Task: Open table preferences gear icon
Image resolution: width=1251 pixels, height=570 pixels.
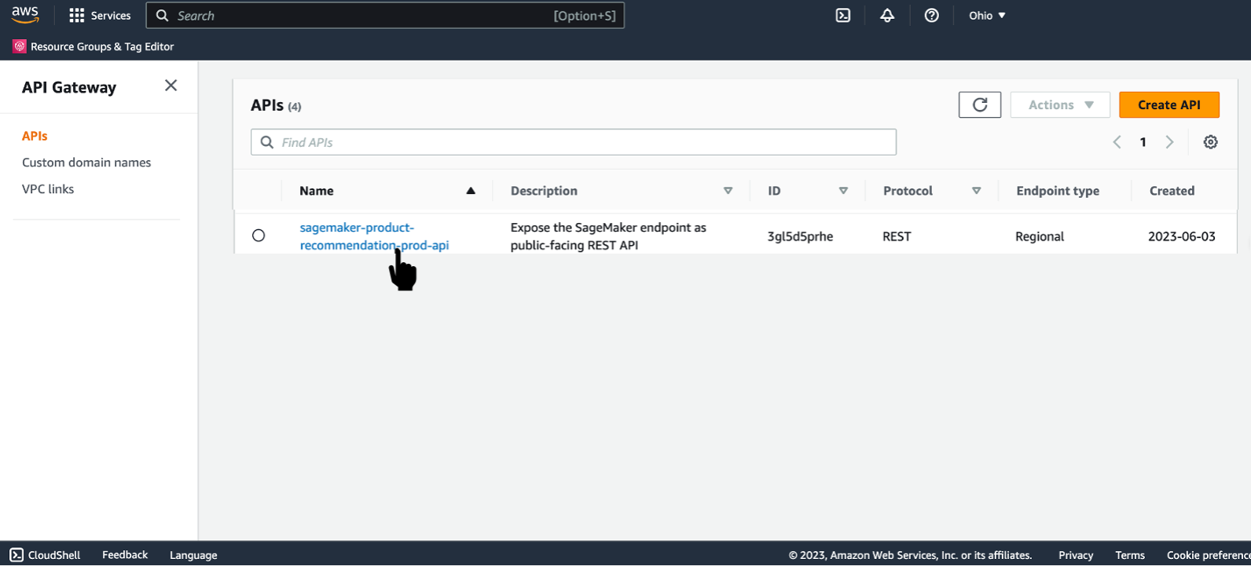Action: pyautogui.click(x=1211, y=142)
